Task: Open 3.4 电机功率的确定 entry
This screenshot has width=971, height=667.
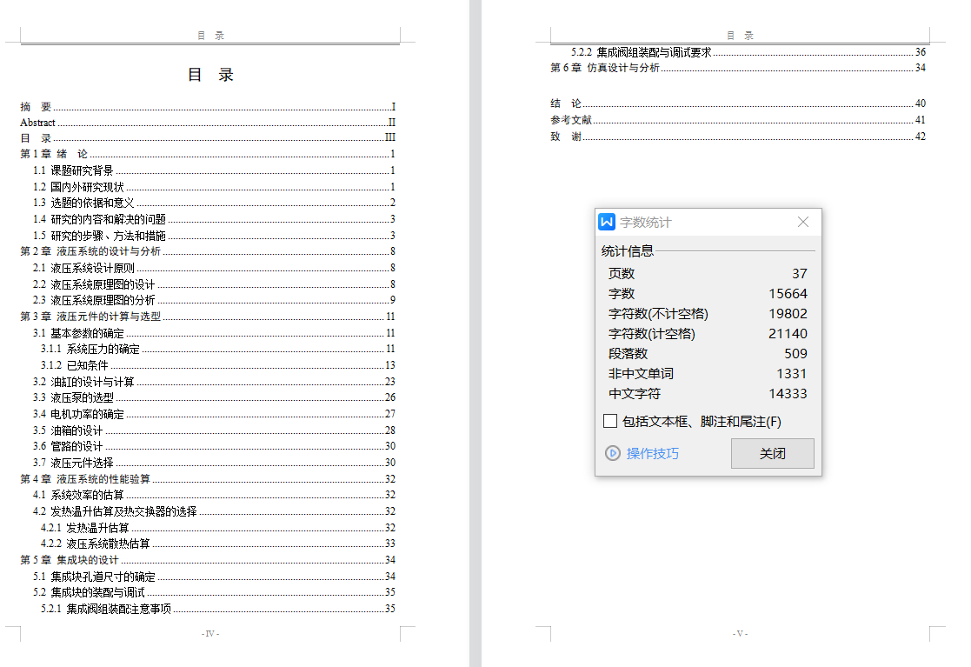Action: [214, 414]
